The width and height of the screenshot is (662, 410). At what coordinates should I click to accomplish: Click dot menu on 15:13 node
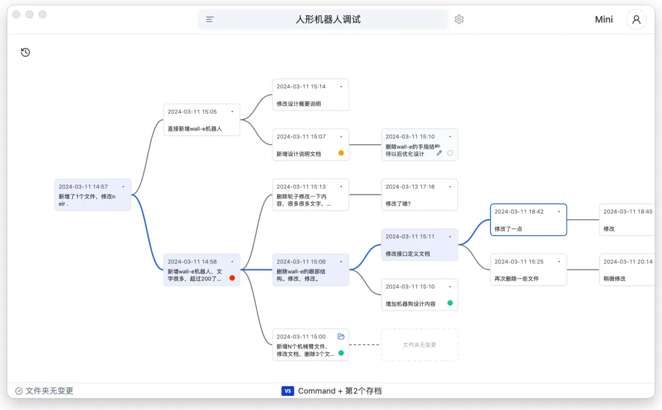tap(341, 187)
